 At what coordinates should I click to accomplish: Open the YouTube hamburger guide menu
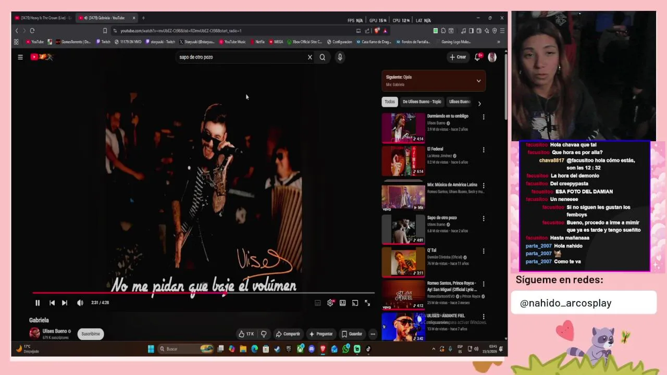point(20,57)
